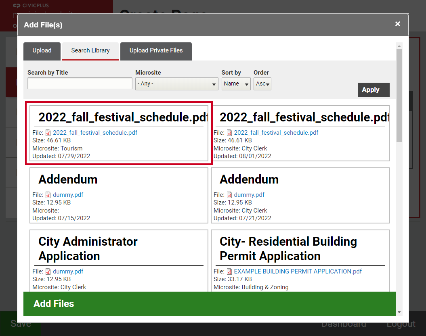Open the City Clerk 2022_fall_festival_schedule.pdf link

pos(276,133)
